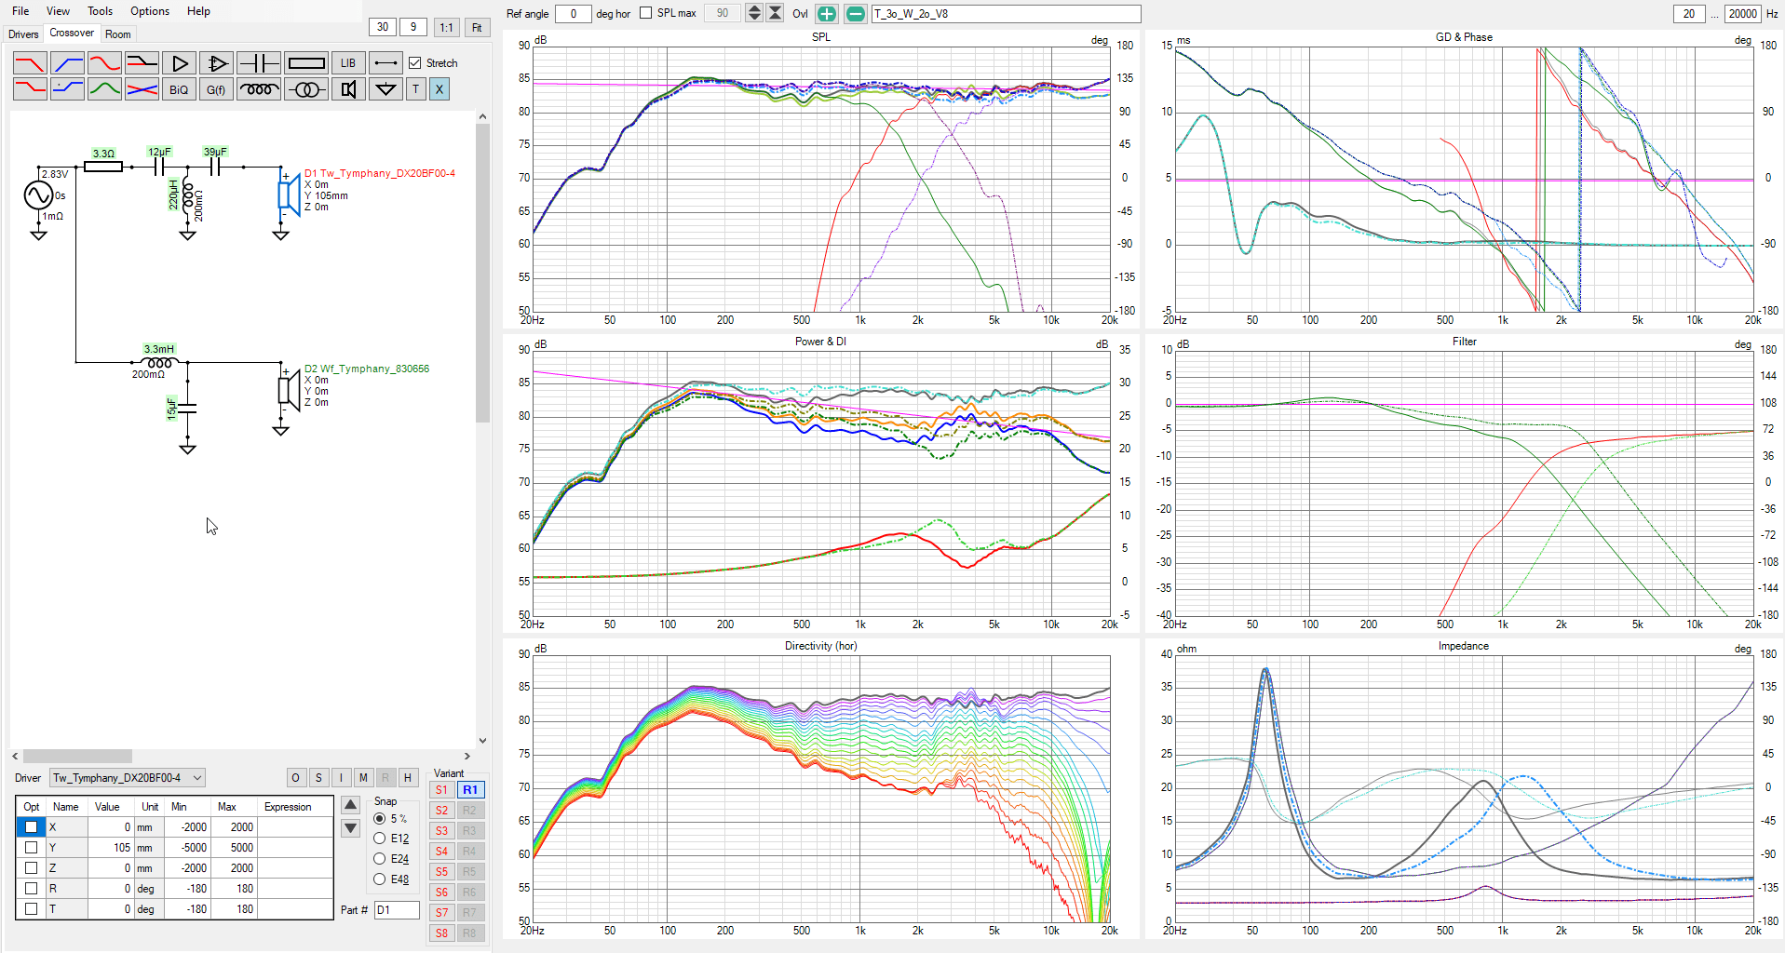The width and height of the screenshot is (1785, 953).
Task: Insert an op-amp component
Action: tap(216, 63)
